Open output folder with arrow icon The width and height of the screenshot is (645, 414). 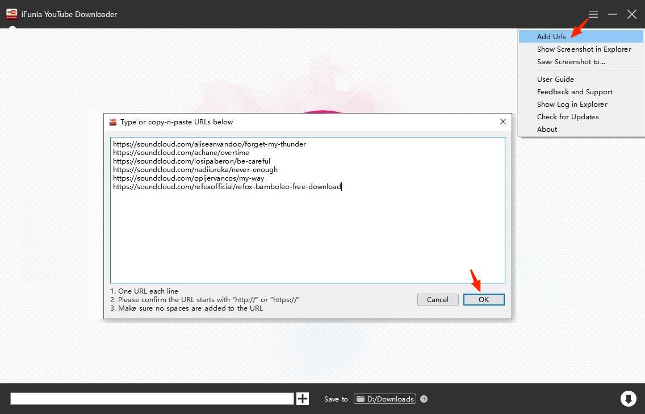pos(424,399)
